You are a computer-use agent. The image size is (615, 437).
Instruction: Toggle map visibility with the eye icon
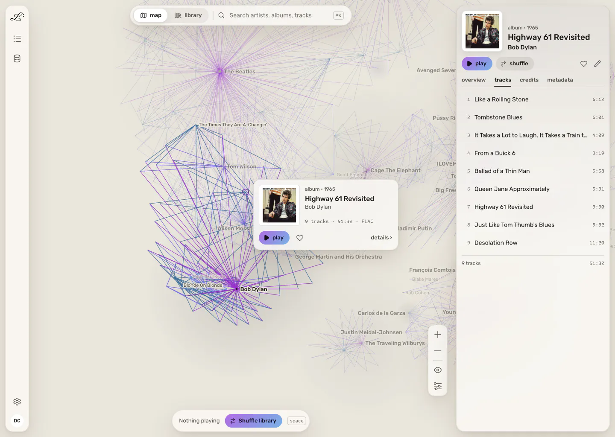click(x=438, y=370)
